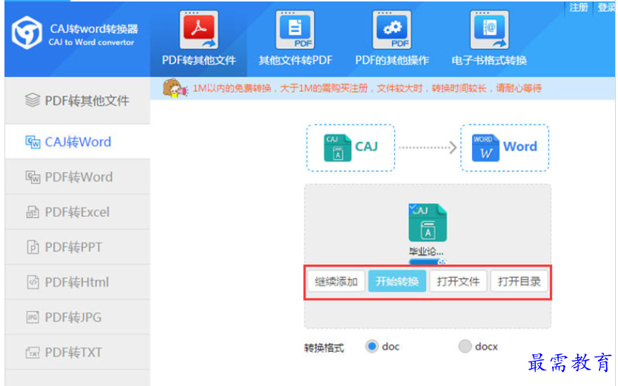The height and width of the screenshot is (386, 618).
Task: Select PDF转Html in the sidebar
Action: pyautogui.click(x=77, y=282)
